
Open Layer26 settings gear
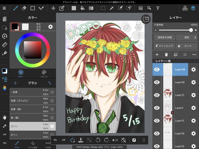click(x=193, y=82)
